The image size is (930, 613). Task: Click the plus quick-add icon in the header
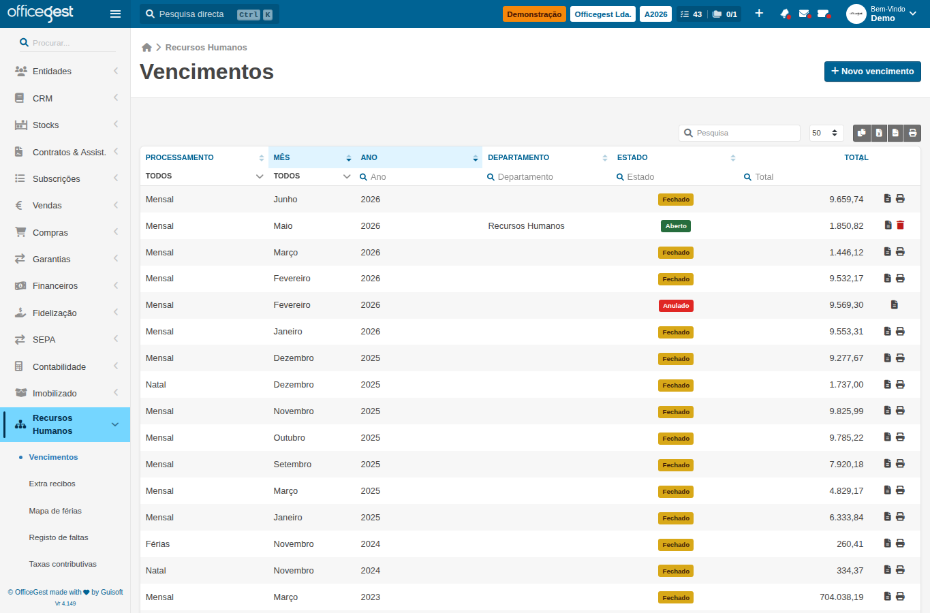[x=759, y=14]
